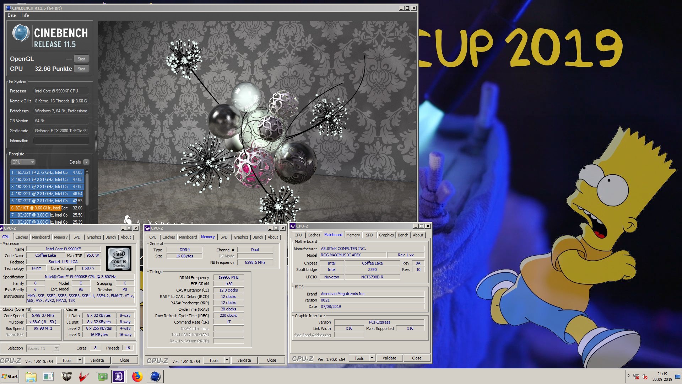Click Tools button in middle CPU-Z window

pos(214,360)
